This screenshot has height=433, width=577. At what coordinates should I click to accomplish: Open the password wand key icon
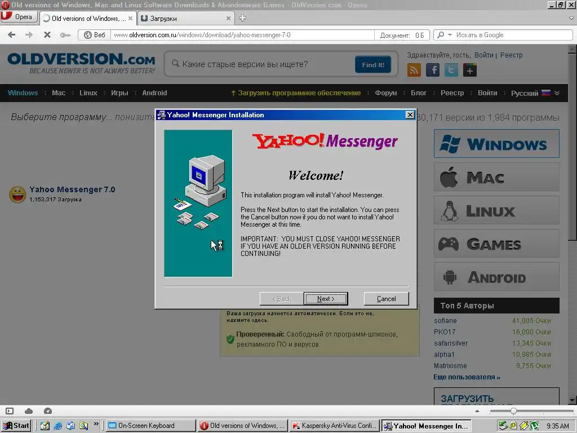(x=65, y=35)
